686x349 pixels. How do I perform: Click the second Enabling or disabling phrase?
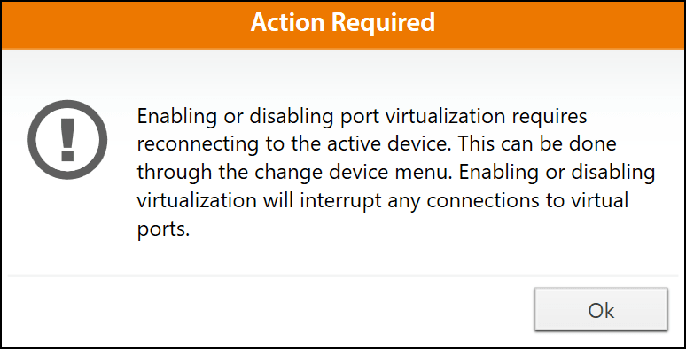(557, 174)
